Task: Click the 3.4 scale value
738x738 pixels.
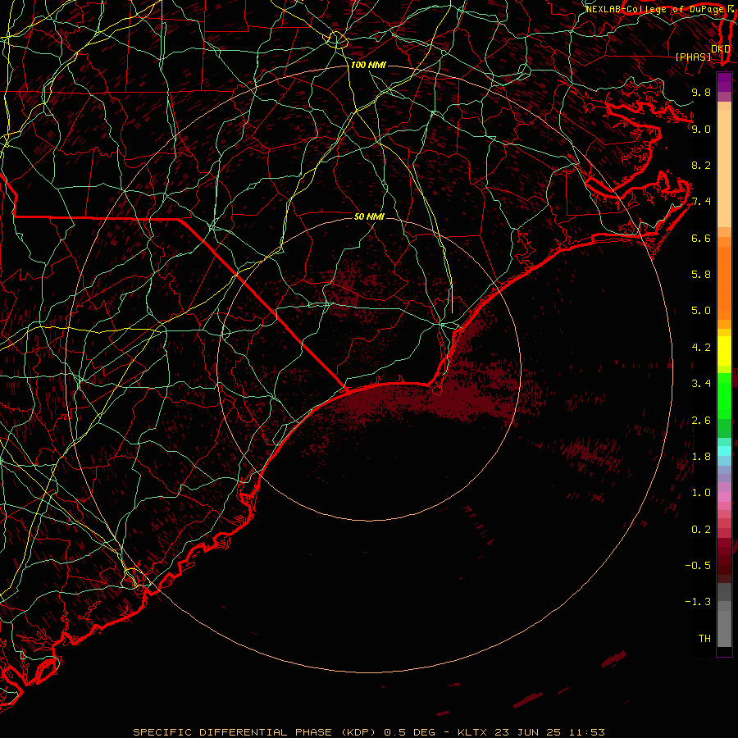Action: tap(701, 384)
